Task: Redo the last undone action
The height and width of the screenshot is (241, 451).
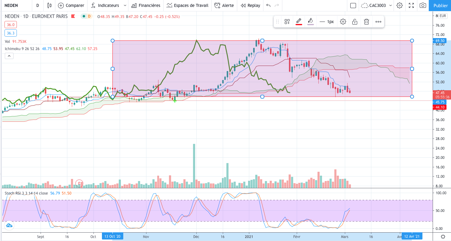Action: point(277,5)
